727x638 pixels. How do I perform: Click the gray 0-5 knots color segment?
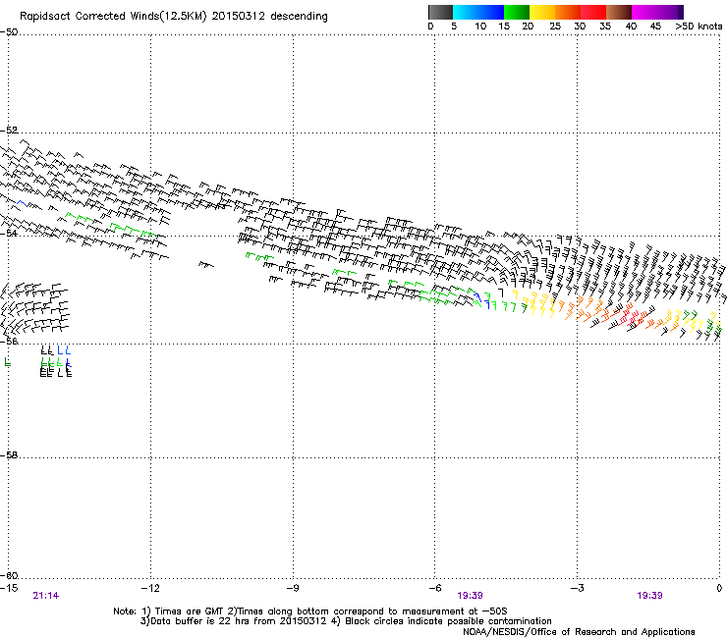click(440, 12)
